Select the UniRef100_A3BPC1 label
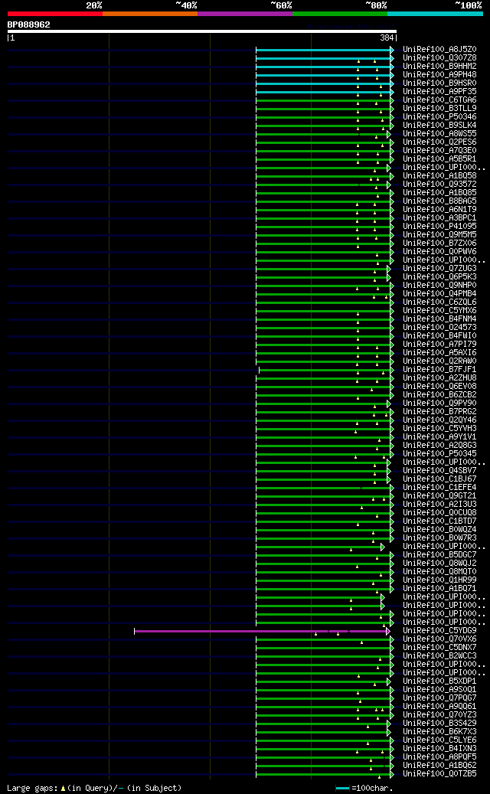 439,217
